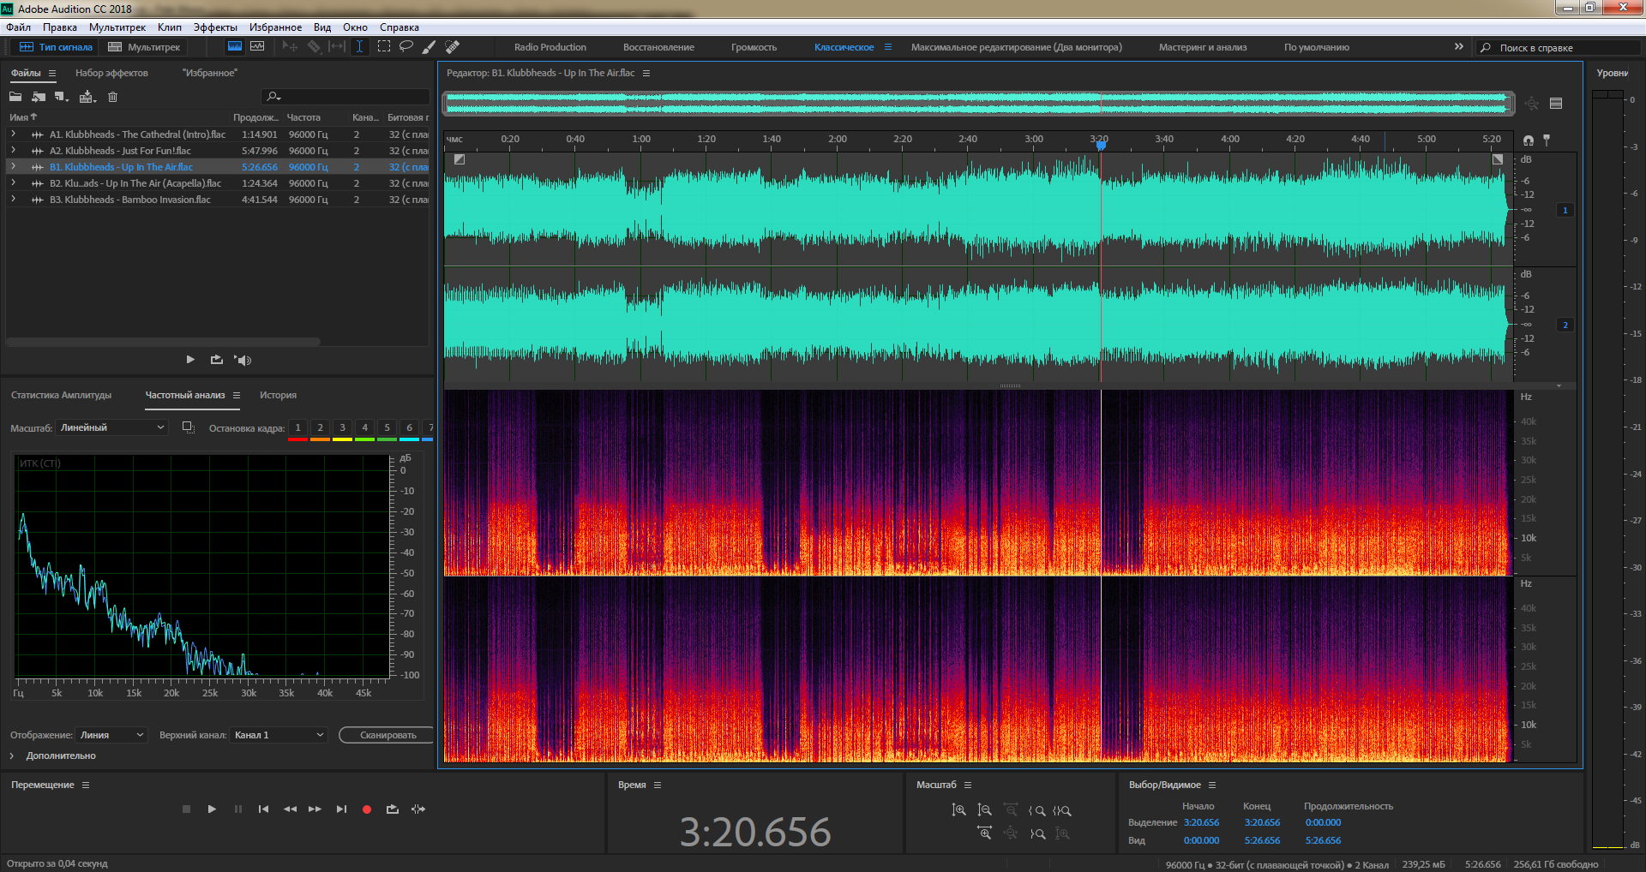Image resolution: width=1646 pixels, height=872 pixels.
Task: Open the Отображение Линия dropdown
Action: click(x=111, y=735)
